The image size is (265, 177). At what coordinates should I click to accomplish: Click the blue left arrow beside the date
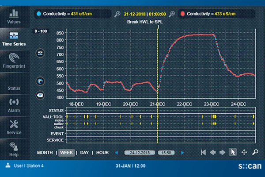117,153
